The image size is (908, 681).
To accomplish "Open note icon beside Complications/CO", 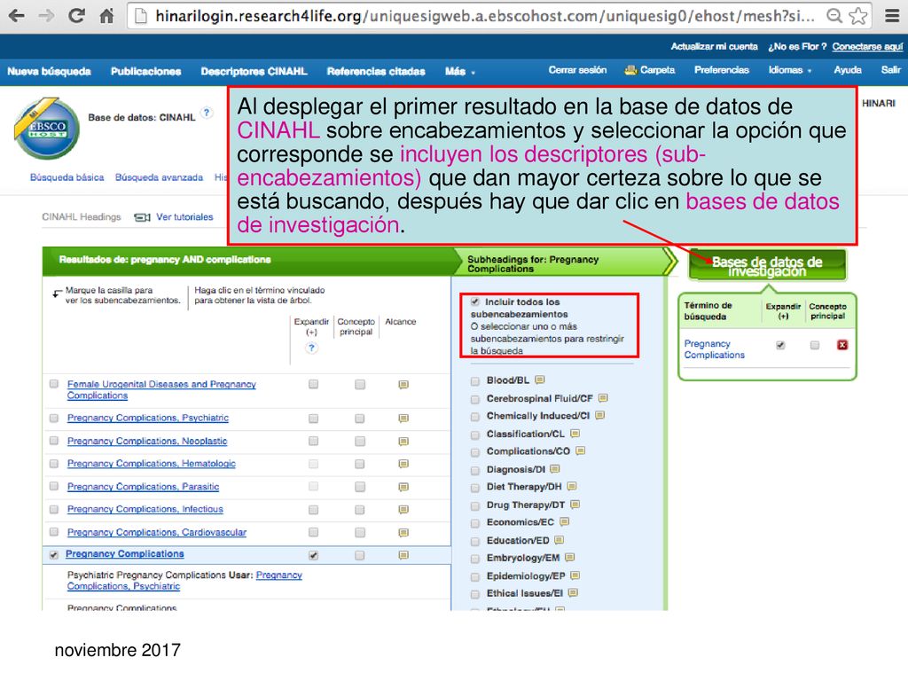I will (x=580, y=450).
